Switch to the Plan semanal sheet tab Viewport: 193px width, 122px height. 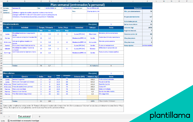24,116
